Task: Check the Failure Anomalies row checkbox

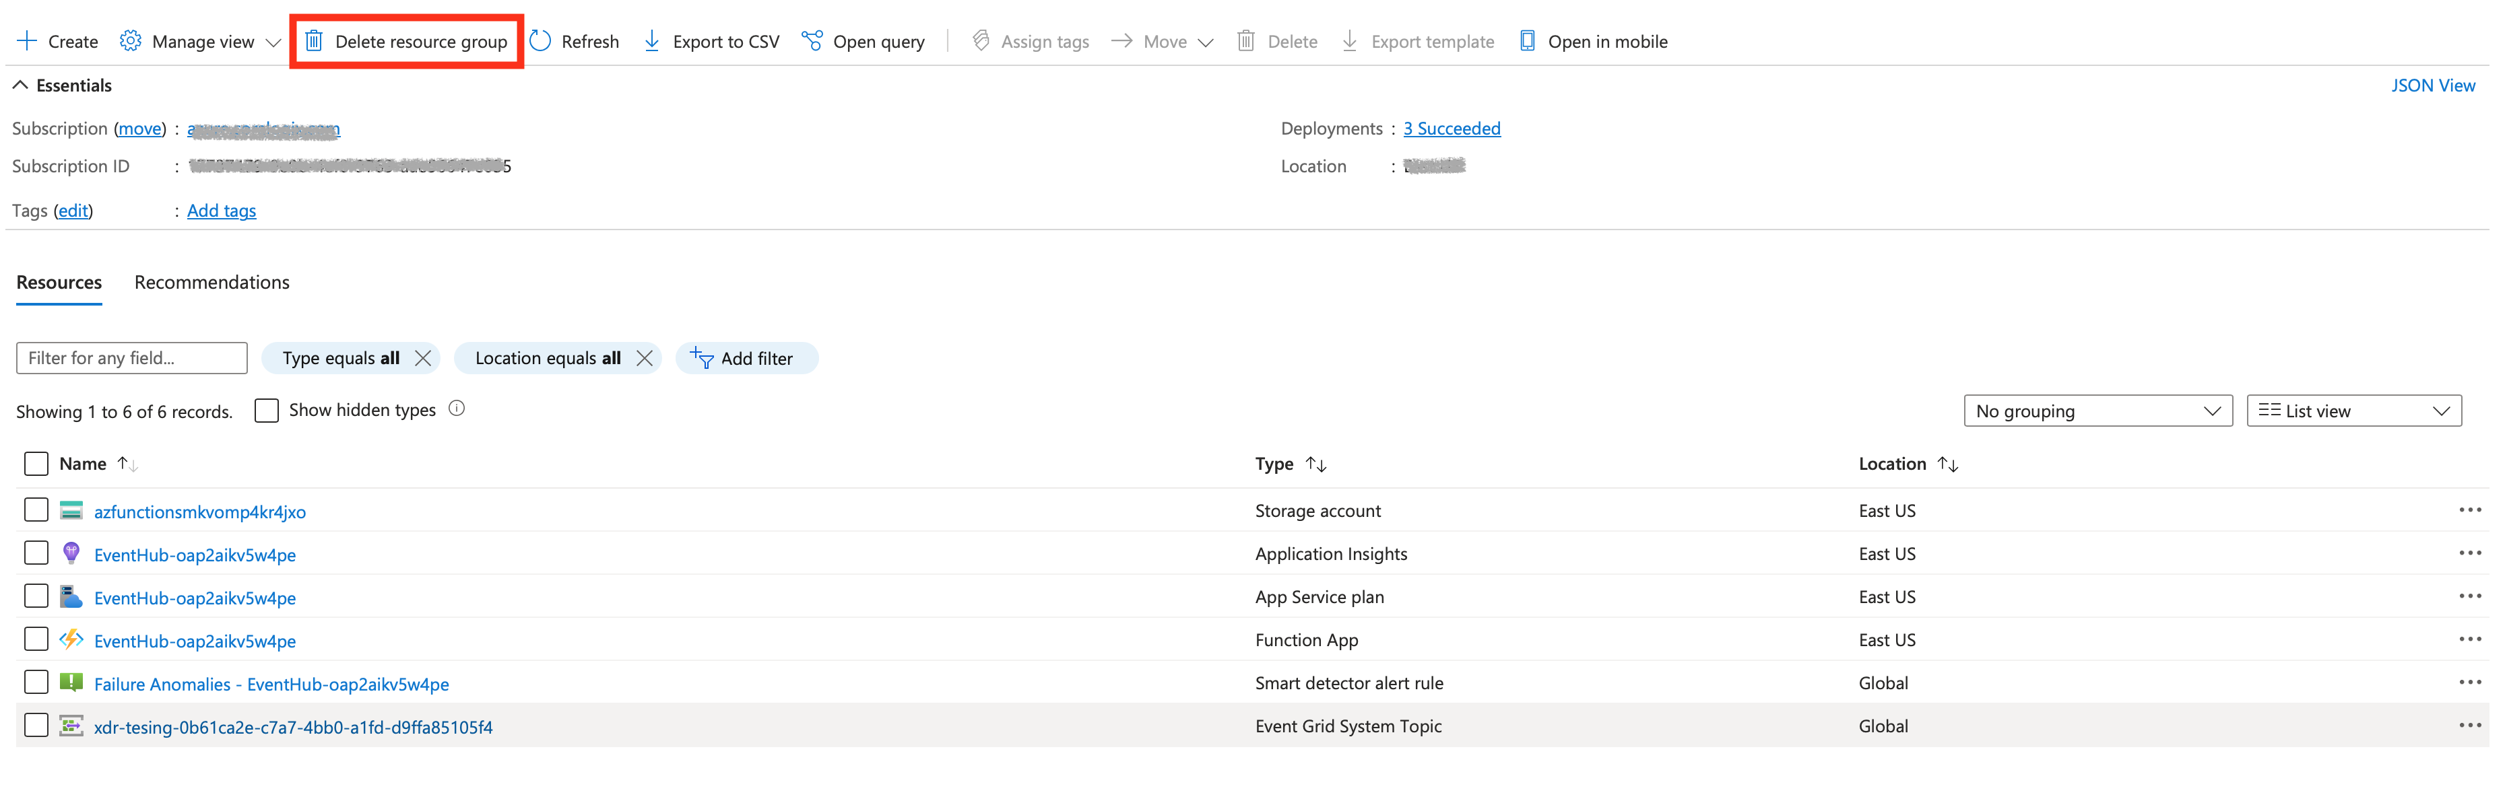Action: (x=36, y=682)
